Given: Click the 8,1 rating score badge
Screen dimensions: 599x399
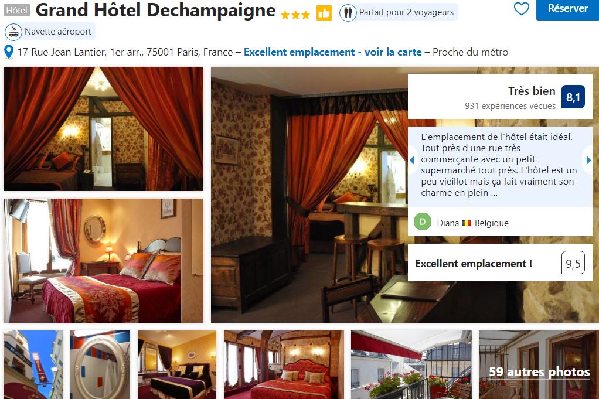Looking at the screenshot, I should pos(573,97).
